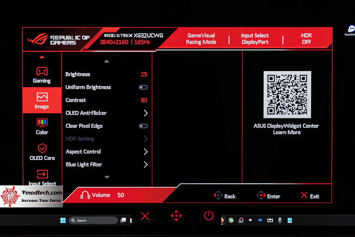The height and width of the screenshot is (237, 355).
Task: Open the Color menu category
Action: [x=42, y=126]
